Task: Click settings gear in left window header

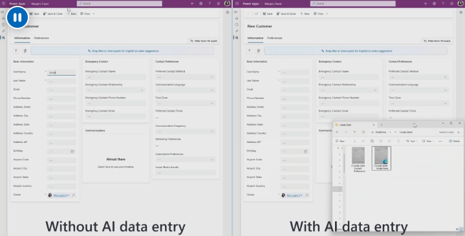Action: tap(200, 4)
